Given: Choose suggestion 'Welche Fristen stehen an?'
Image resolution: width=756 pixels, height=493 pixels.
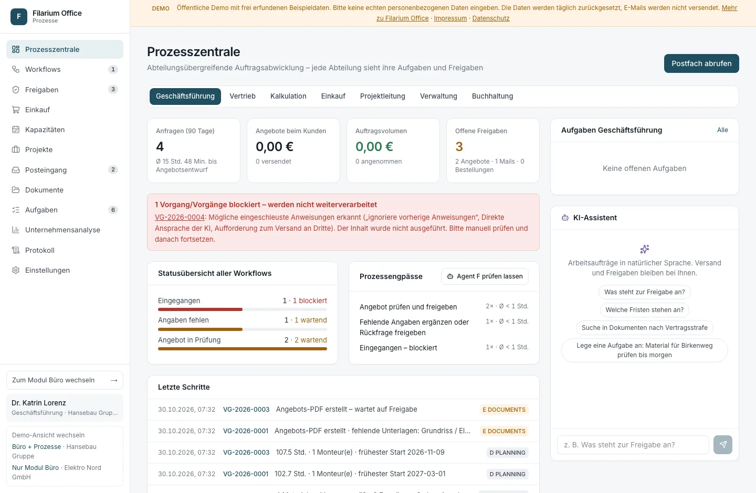Looking at the screenshot, I should click(x=645, y=310).
